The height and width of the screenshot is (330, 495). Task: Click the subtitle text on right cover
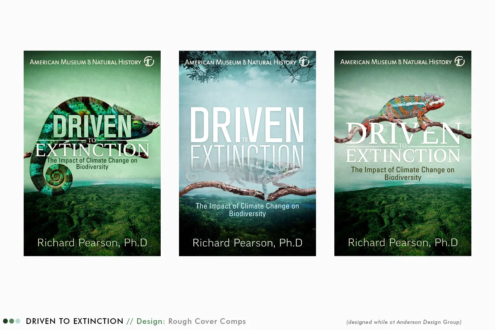(x=403, y=174)
